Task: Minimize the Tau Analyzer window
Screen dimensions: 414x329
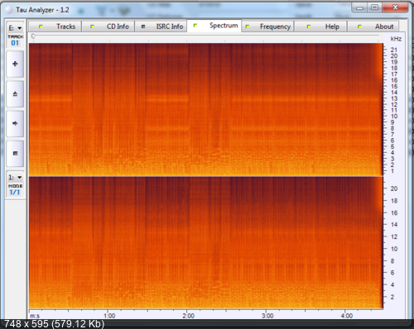Action: coord(359,7)
